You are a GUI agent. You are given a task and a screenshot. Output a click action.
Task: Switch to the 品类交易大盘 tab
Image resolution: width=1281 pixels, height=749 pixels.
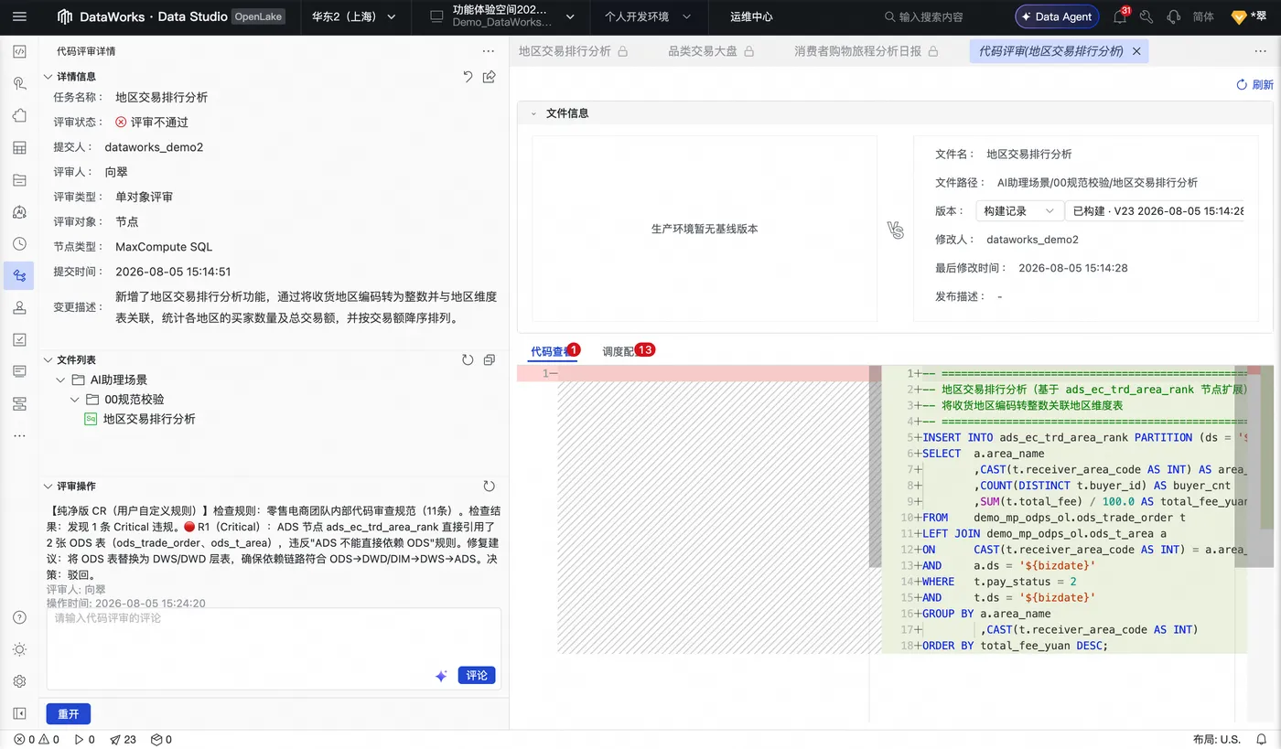pyautogui.click(x=710, y=51)
